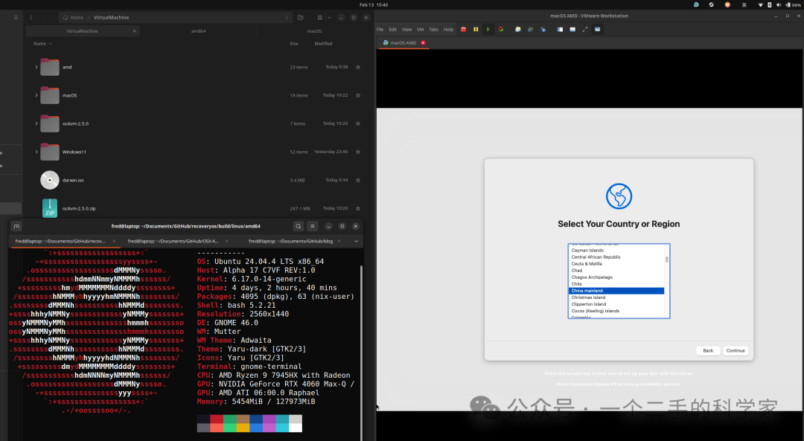Switch to macOS tab in Files
The image size is (804, 441).
click(x=314, y=31)
